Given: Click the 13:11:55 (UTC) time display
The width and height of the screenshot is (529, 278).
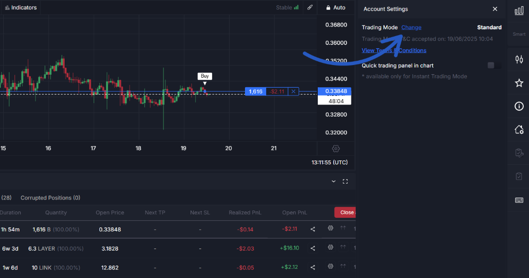Looking at the screenshot, I should click(x=329, y=162).
